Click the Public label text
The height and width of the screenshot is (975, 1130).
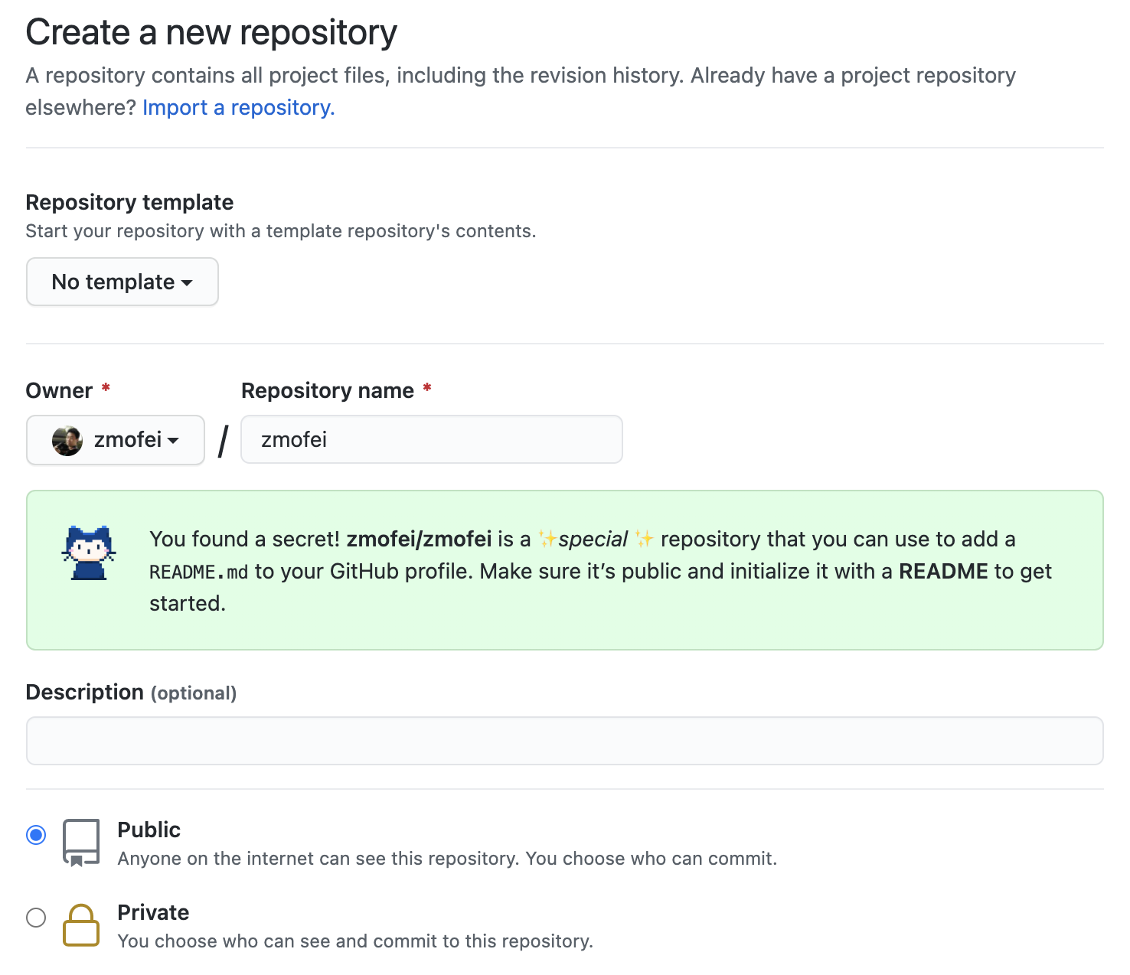coord(149,830)
